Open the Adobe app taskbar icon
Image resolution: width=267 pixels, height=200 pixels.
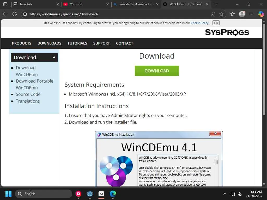101,194
